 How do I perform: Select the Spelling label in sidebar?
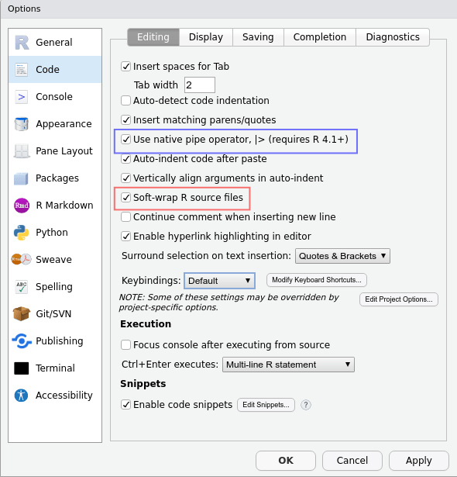click(x=54, y=286)
